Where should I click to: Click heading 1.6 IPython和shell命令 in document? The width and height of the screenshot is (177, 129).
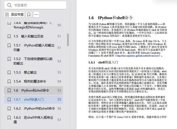pos(110,18)
